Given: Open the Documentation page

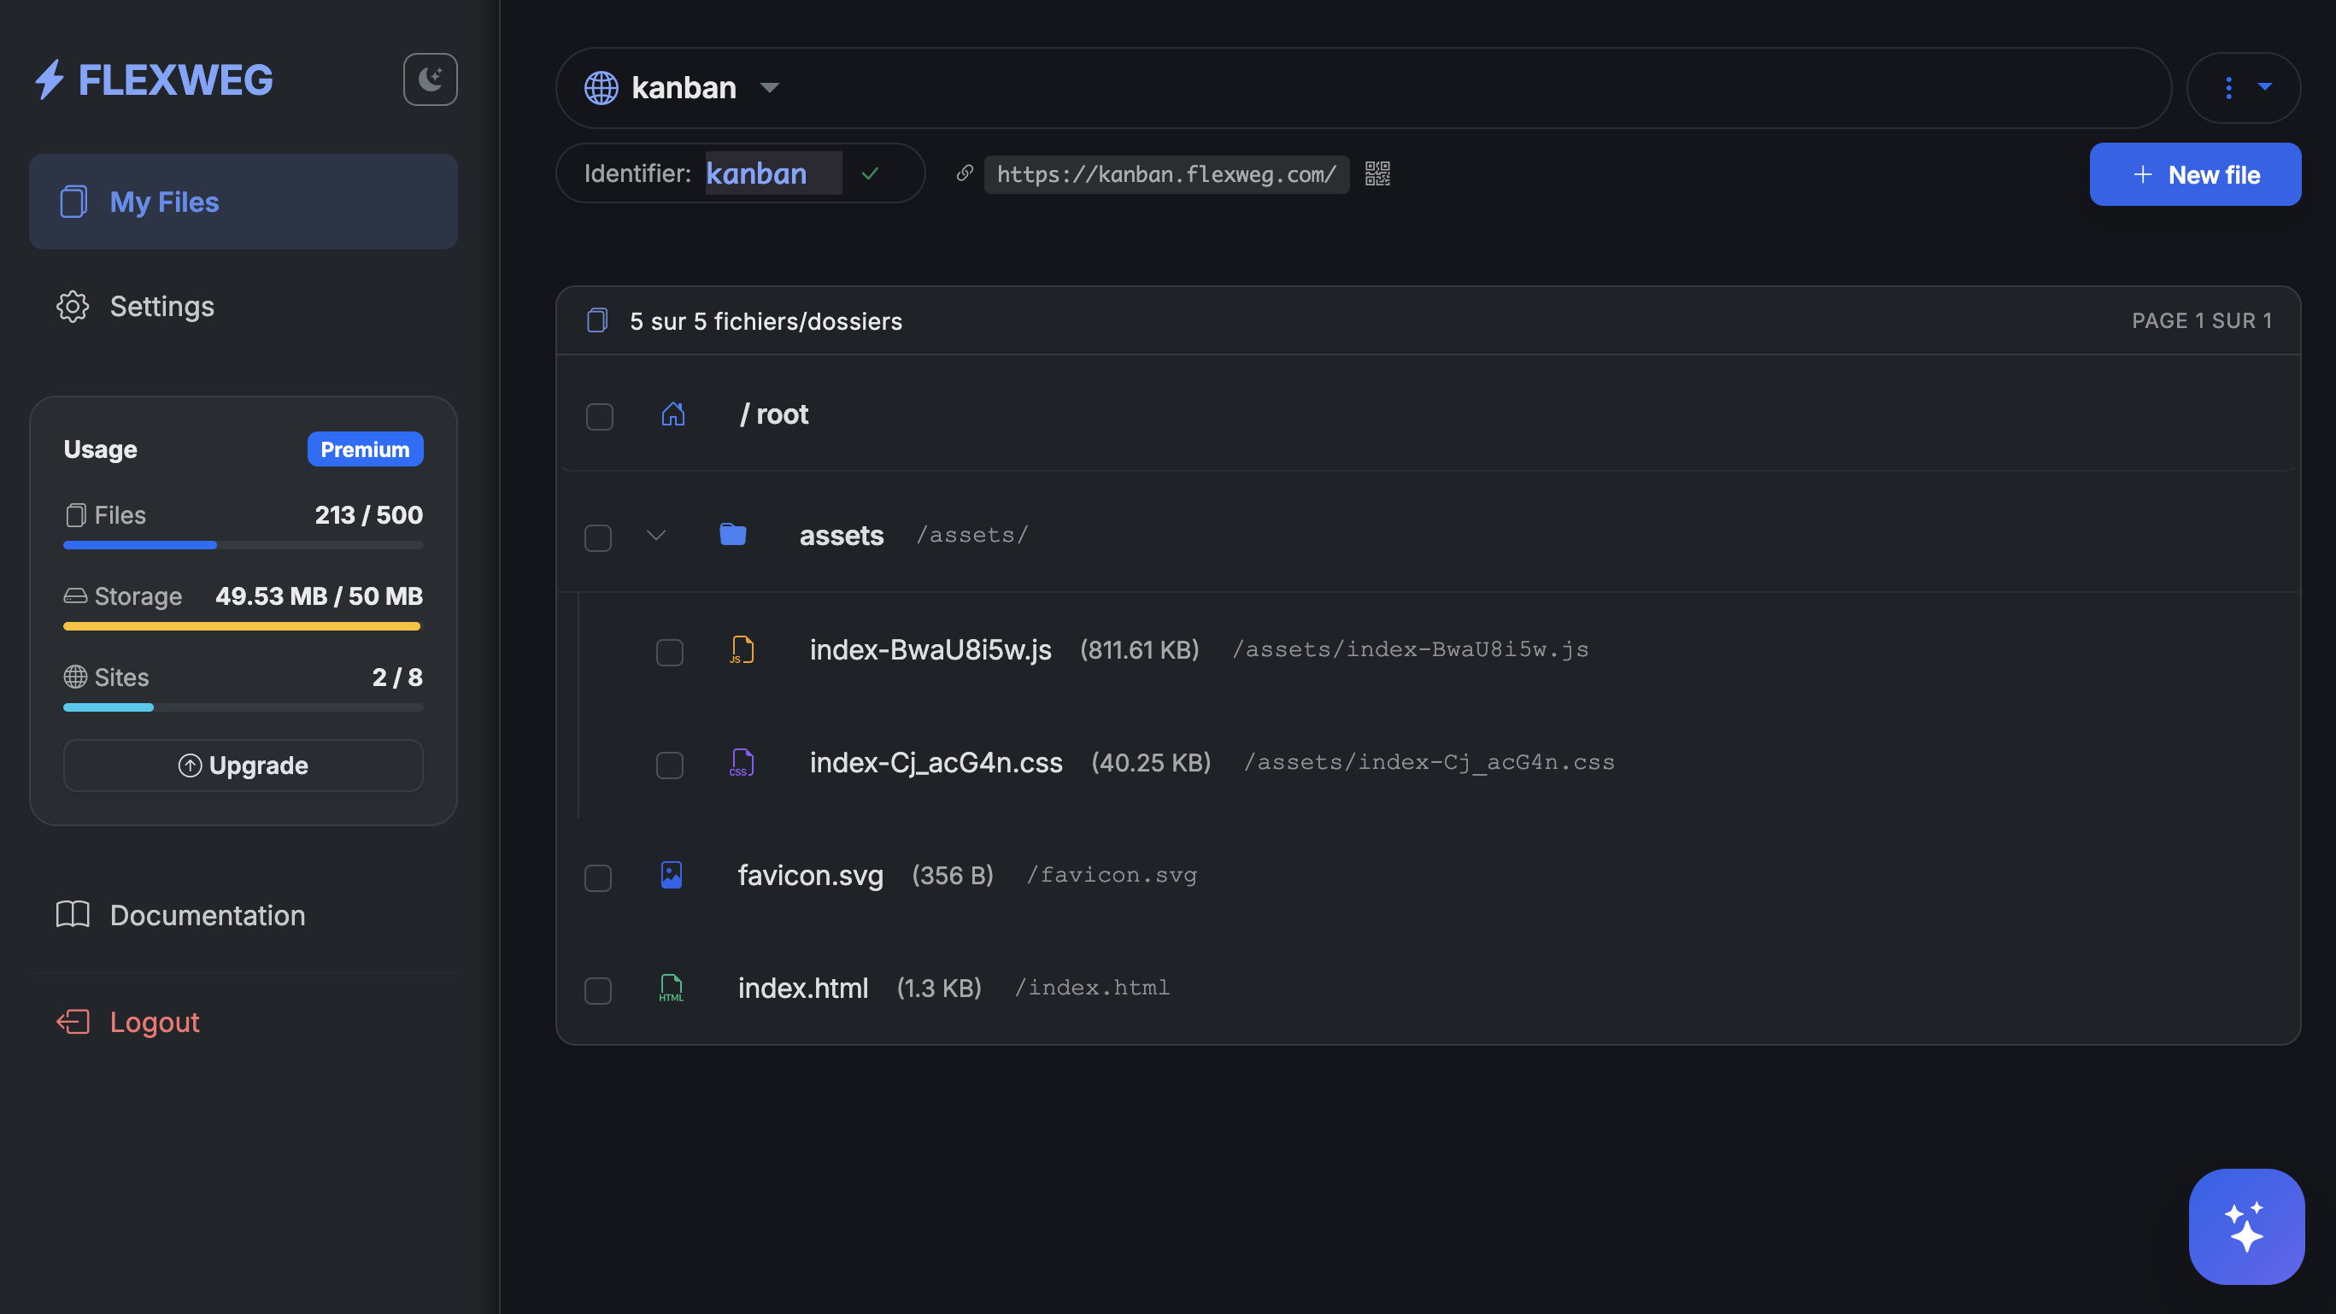Looking at the screenshot, I should coord(243,915).
